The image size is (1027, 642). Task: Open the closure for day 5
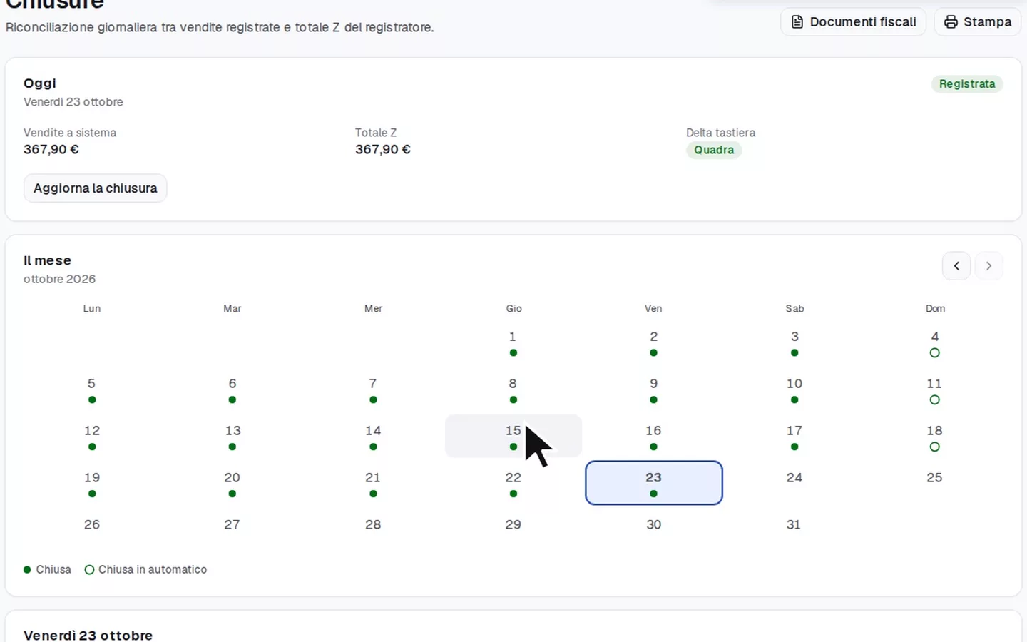[92, 389]
